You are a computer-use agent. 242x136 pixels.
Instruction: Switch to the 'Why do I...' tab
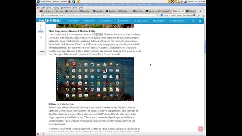click(x=59, y=11)
